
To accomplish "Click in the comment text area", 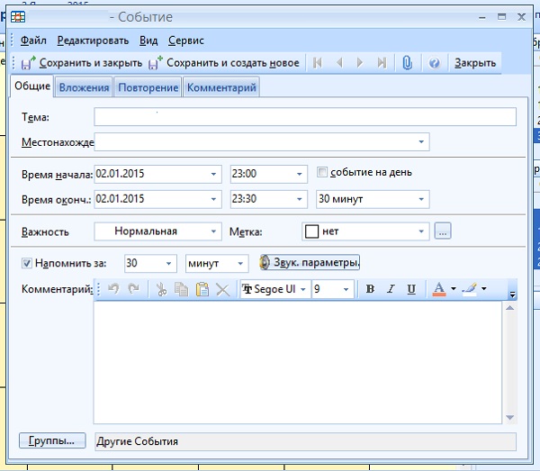I will click(298, 362).
